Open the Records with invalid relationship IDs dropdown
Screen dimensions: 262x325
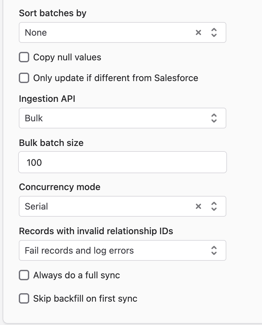click(x=123, y=250)
